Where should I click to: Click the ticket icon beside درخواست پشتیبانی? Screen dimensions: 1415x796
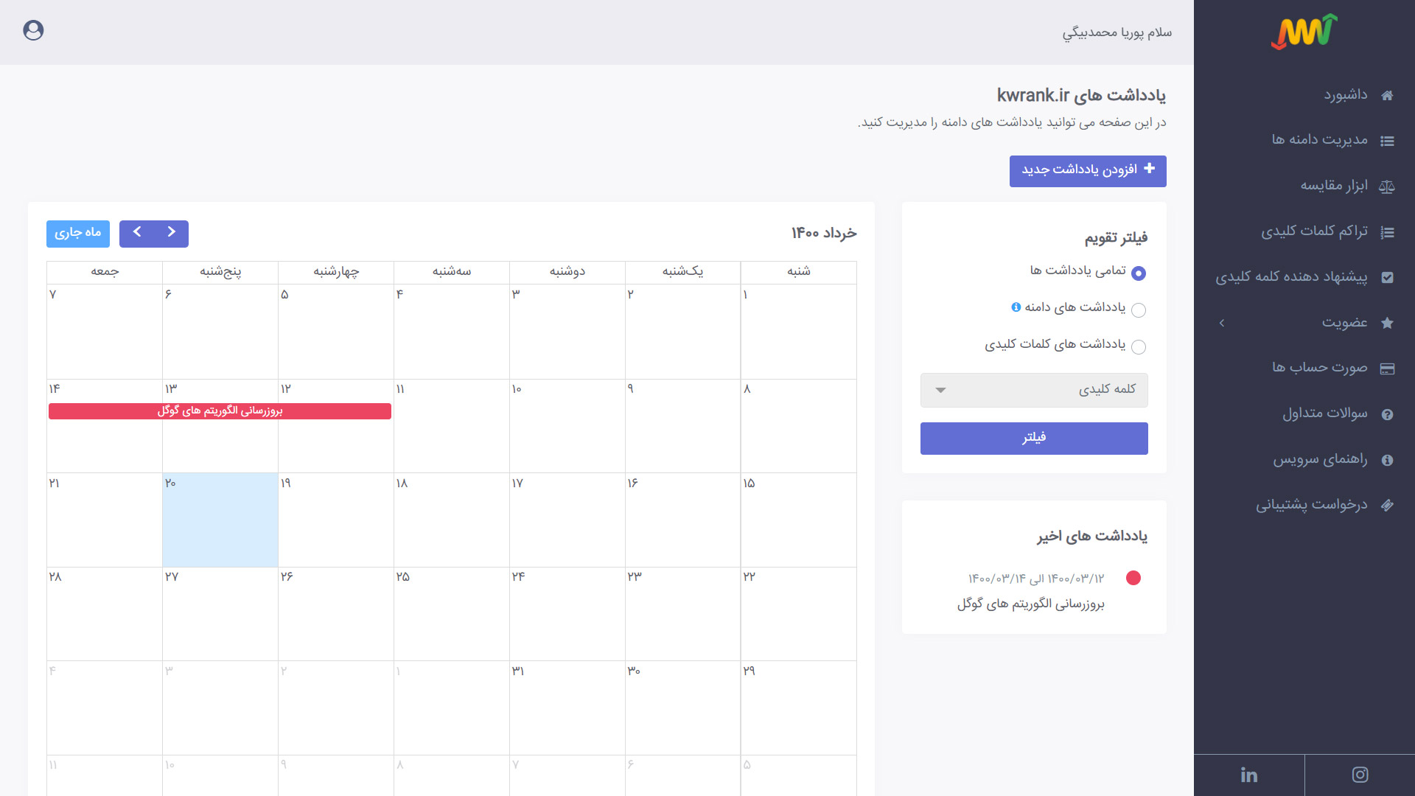[1387, 506]
